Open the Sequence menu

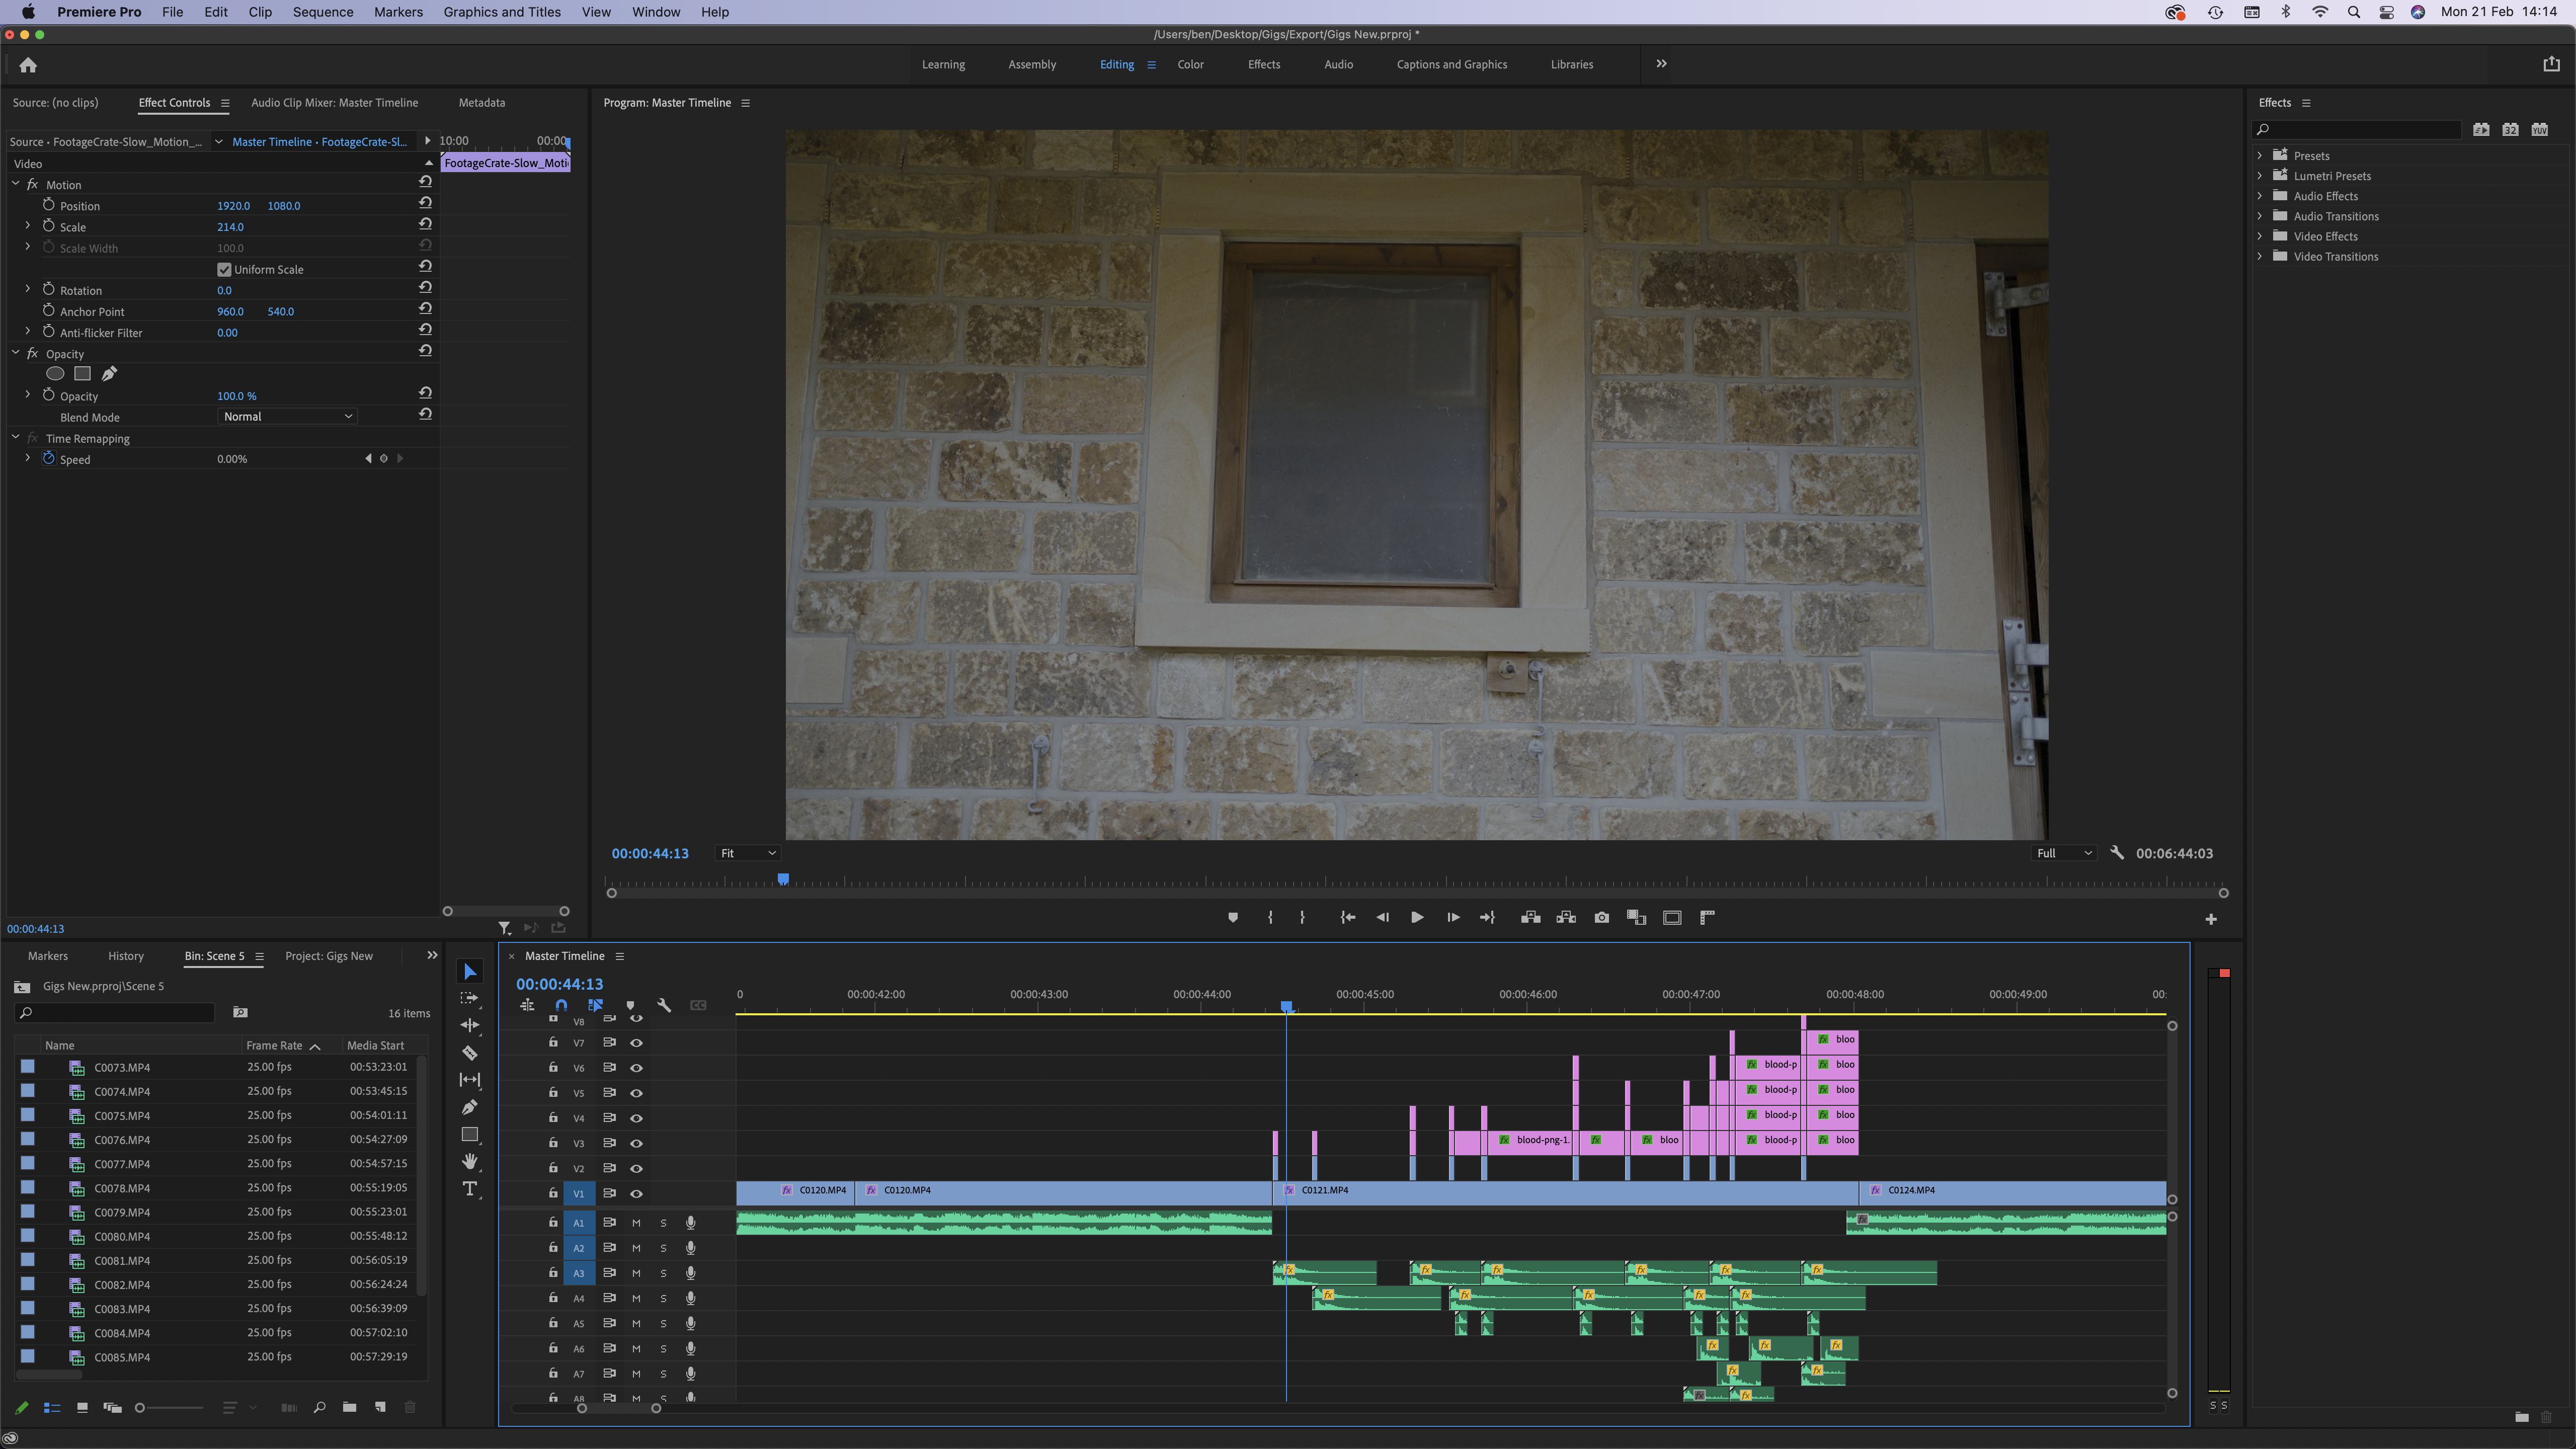(322, 12)
